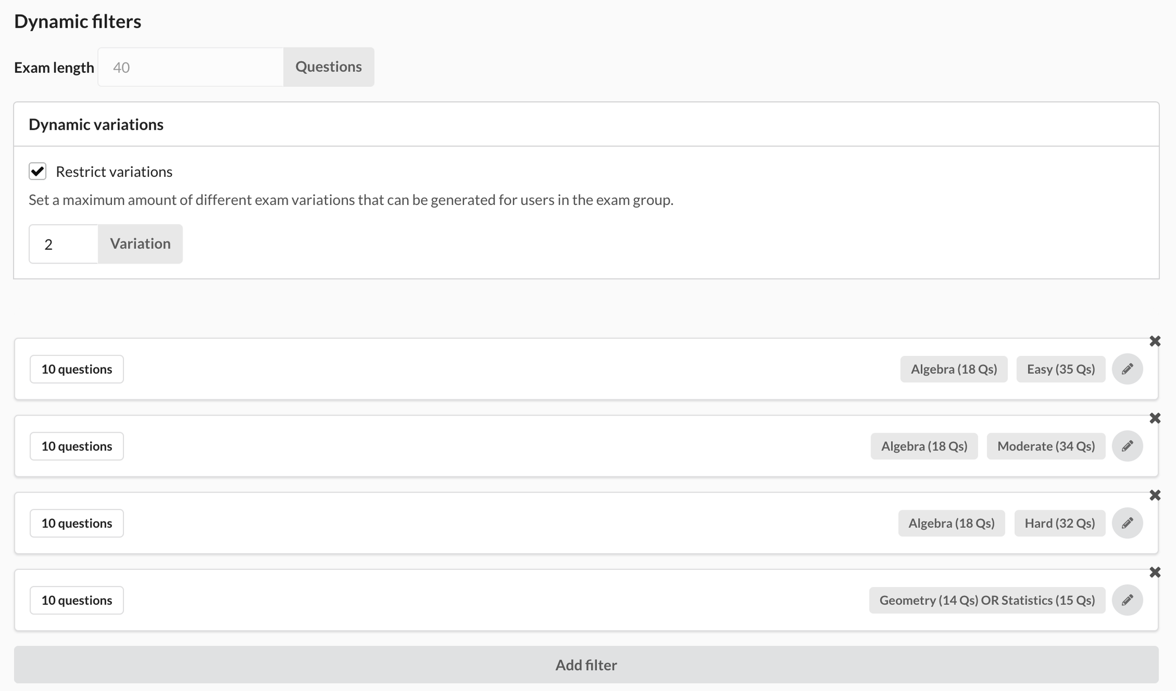Click the variation count input field
1176x691 pixels.
64,244
